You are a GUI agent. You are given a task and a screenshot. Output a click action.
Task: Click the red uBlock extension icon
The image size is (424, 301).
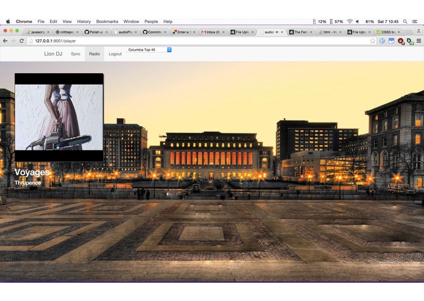401,41
